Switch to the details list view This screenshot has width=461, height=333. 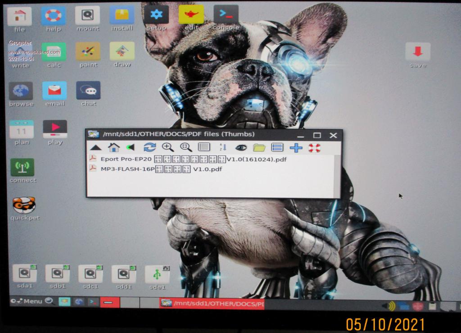tap(204, 147)
